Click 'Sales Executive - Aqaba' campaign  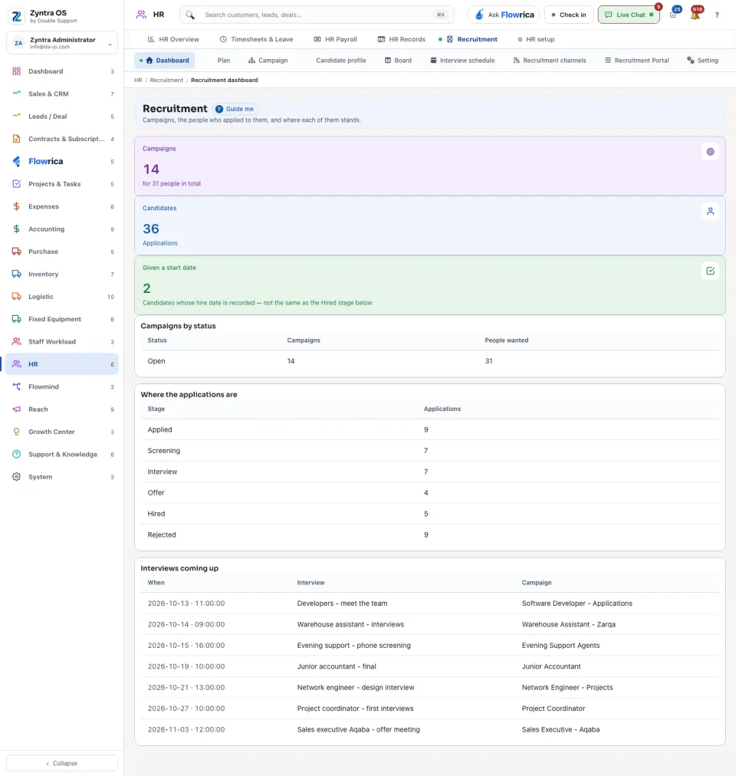click(560, 729)
